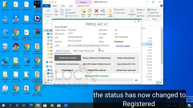Click the Task View taskbar icon
This screenshot has width=193, height=108.
(24, 105)
